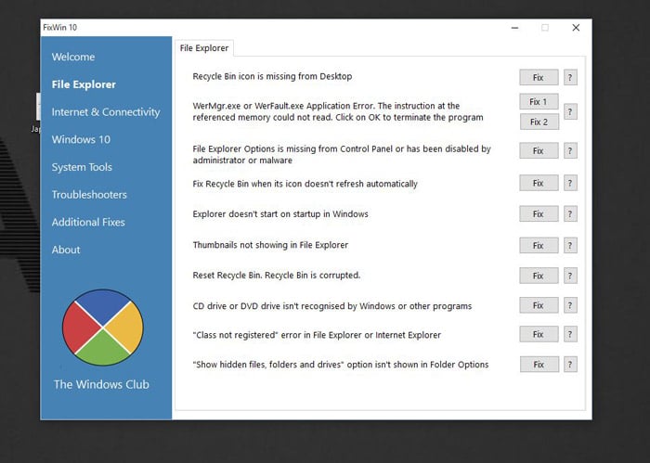Open the Additional Fixes section
650x463 pixels.
88,223
